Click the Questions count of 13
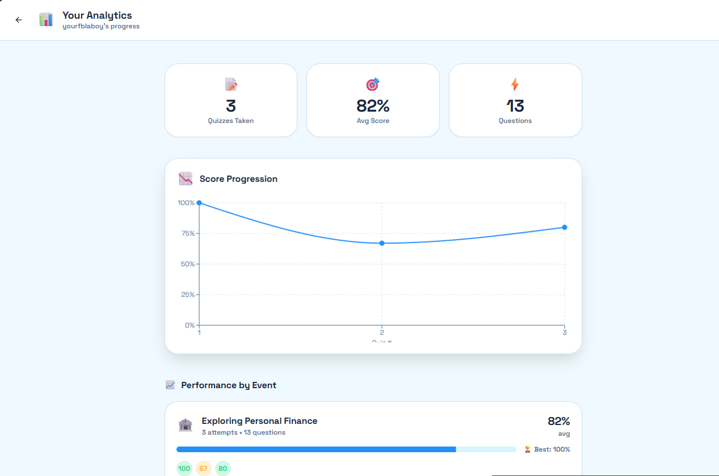719x476 pixels. pos(515,106)
